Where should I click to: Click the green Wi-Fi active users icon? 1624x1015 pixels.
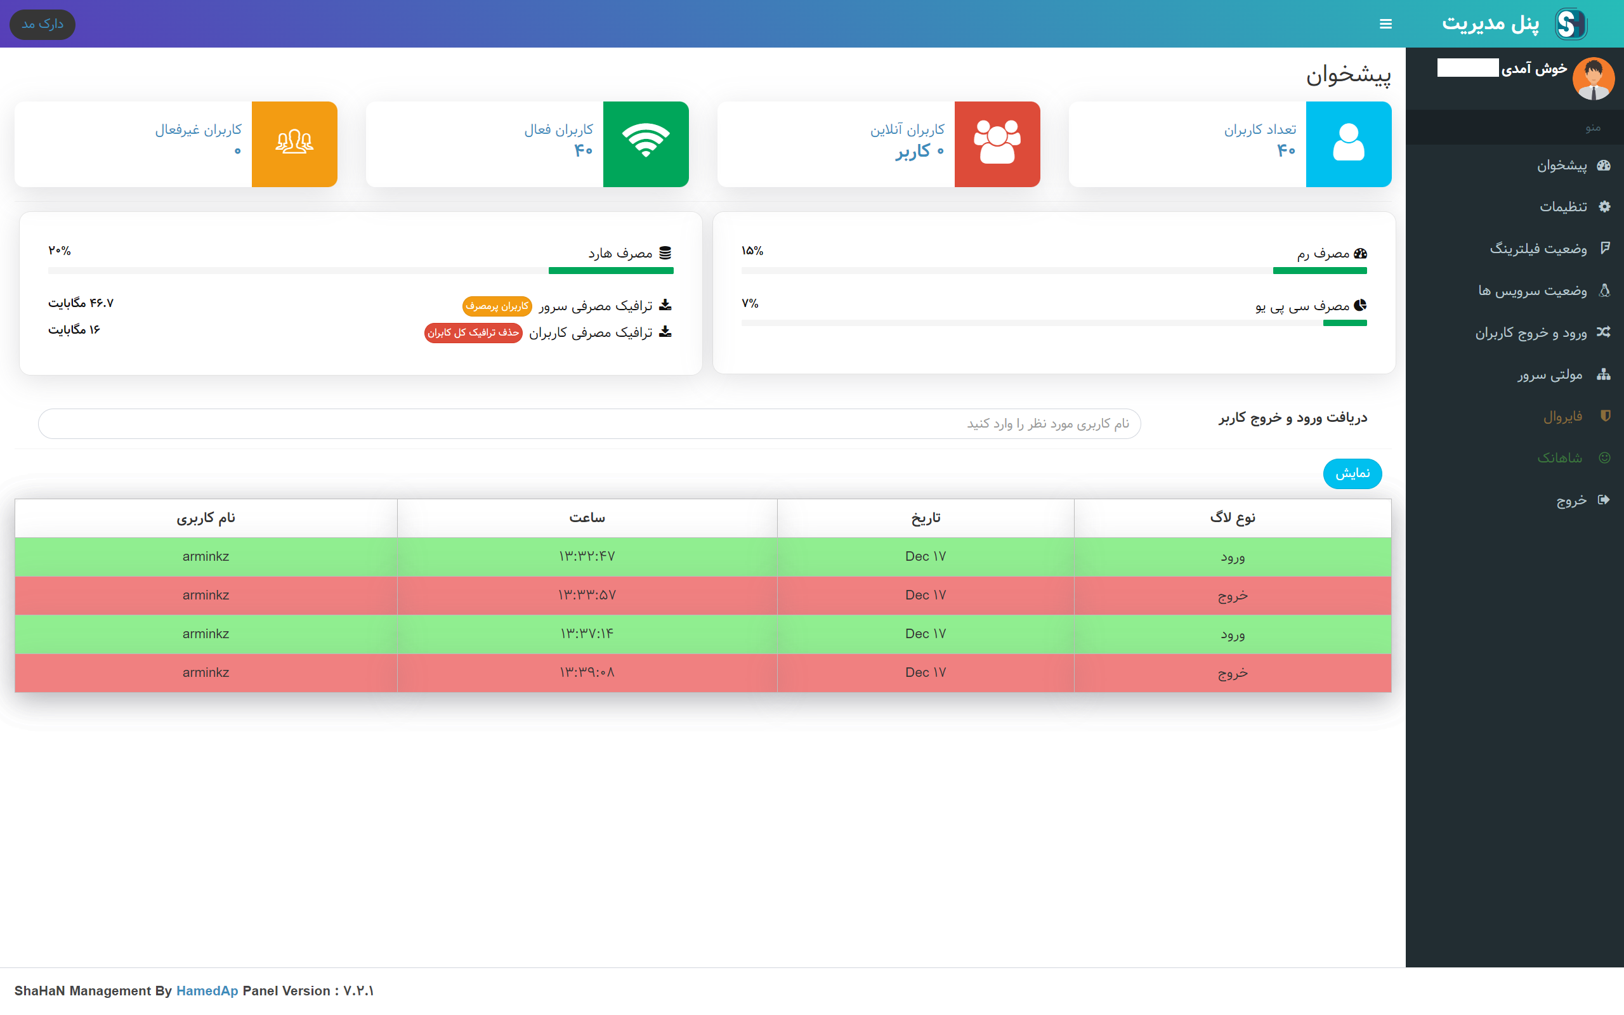click(646, 143)
